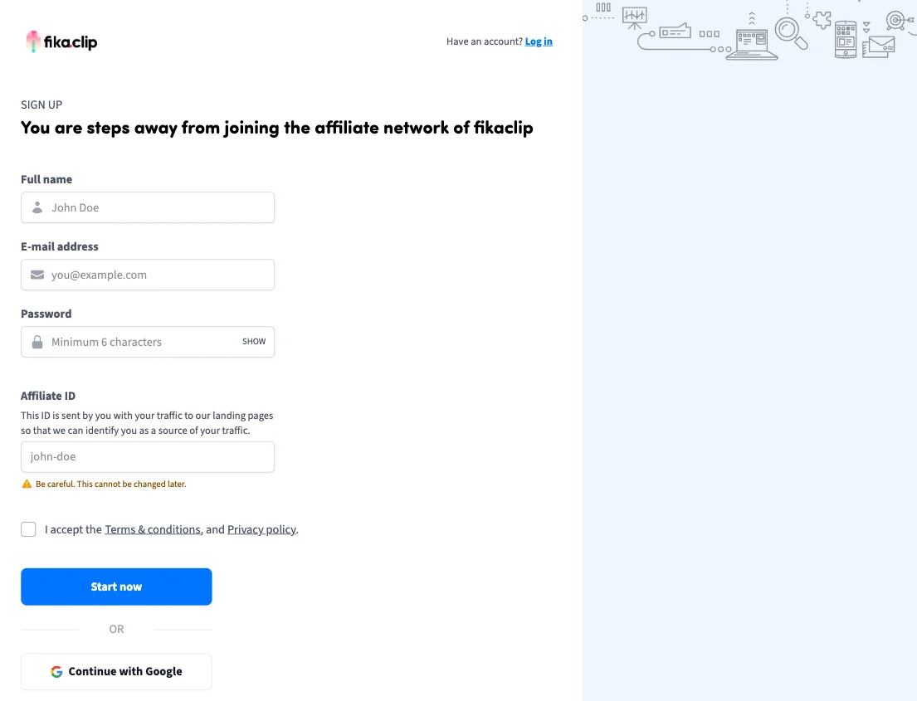917x701 pixels.
Task: Accept the terms and conditions checkbox
Action: 28,529
